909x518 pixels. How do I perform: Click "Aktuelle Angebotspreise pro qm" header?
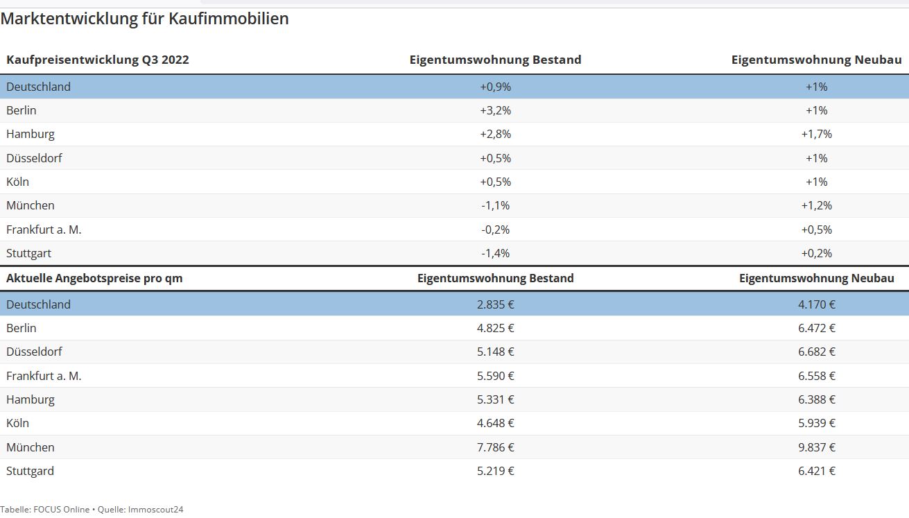[x=94, y=278]
